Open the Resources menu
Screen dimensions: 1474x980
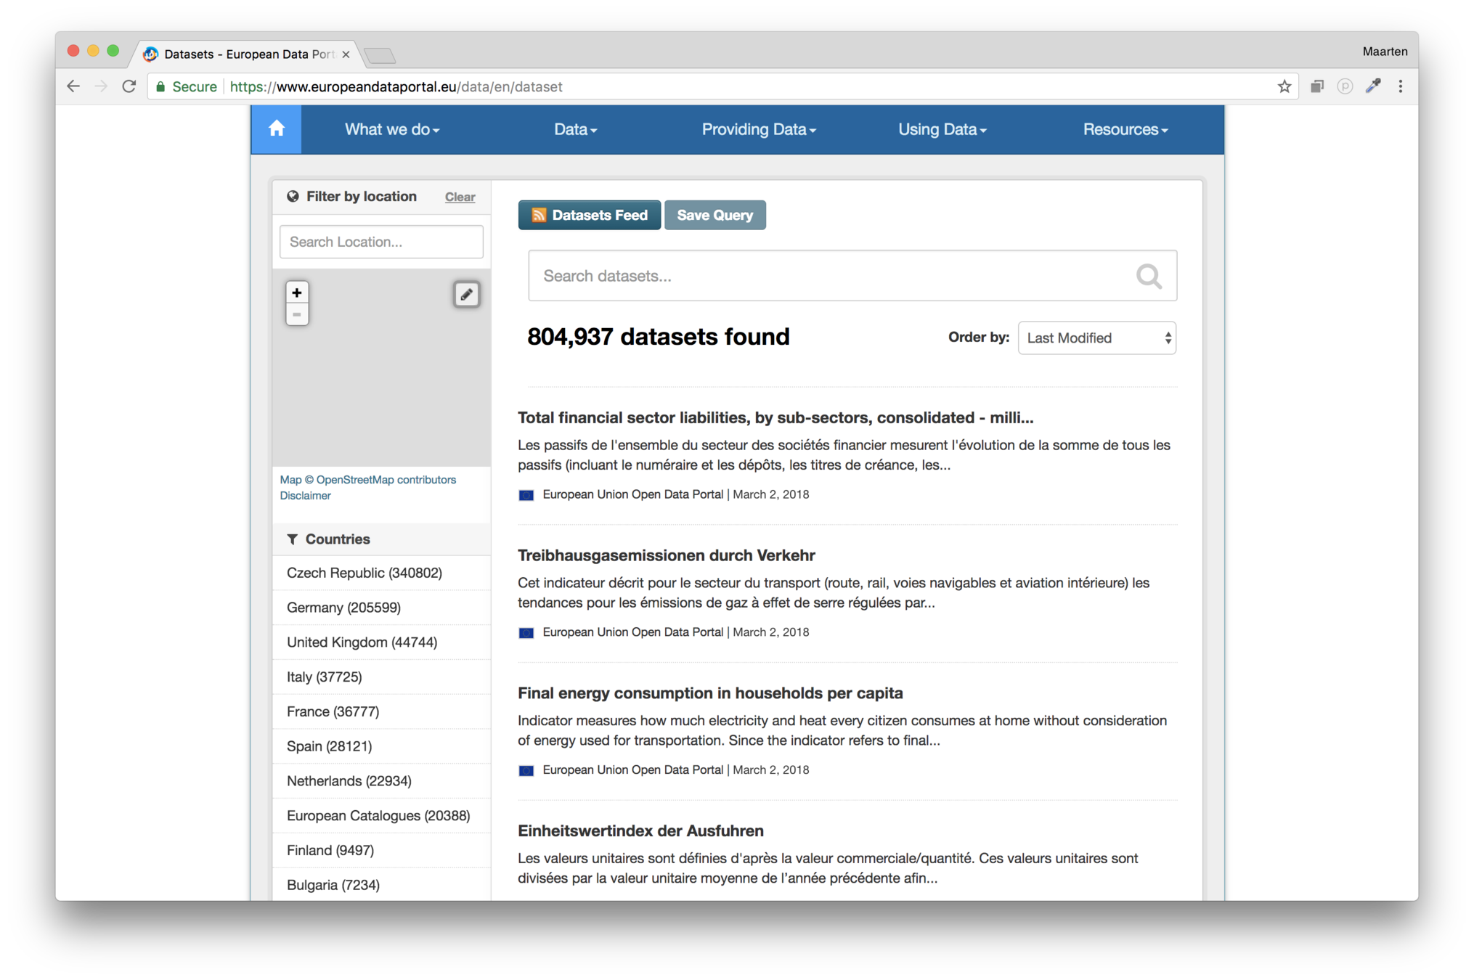point(1125,130)
